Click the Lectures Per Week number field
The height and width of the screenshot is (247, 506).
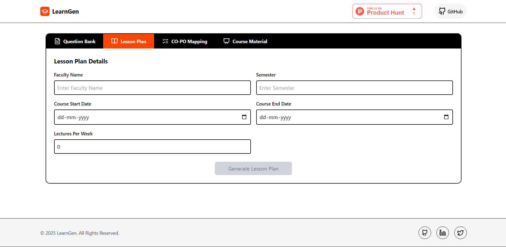point(152,147)
